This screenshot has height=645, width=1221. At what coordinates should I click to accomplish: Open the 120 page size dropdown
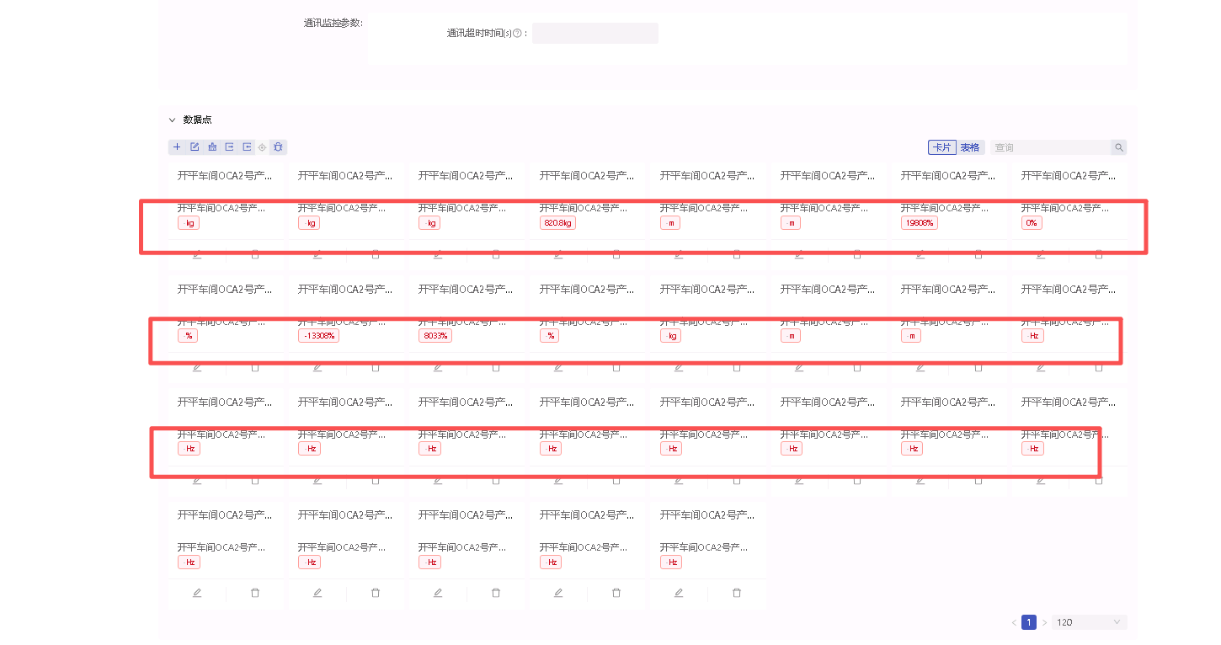tap(1089, 622)
